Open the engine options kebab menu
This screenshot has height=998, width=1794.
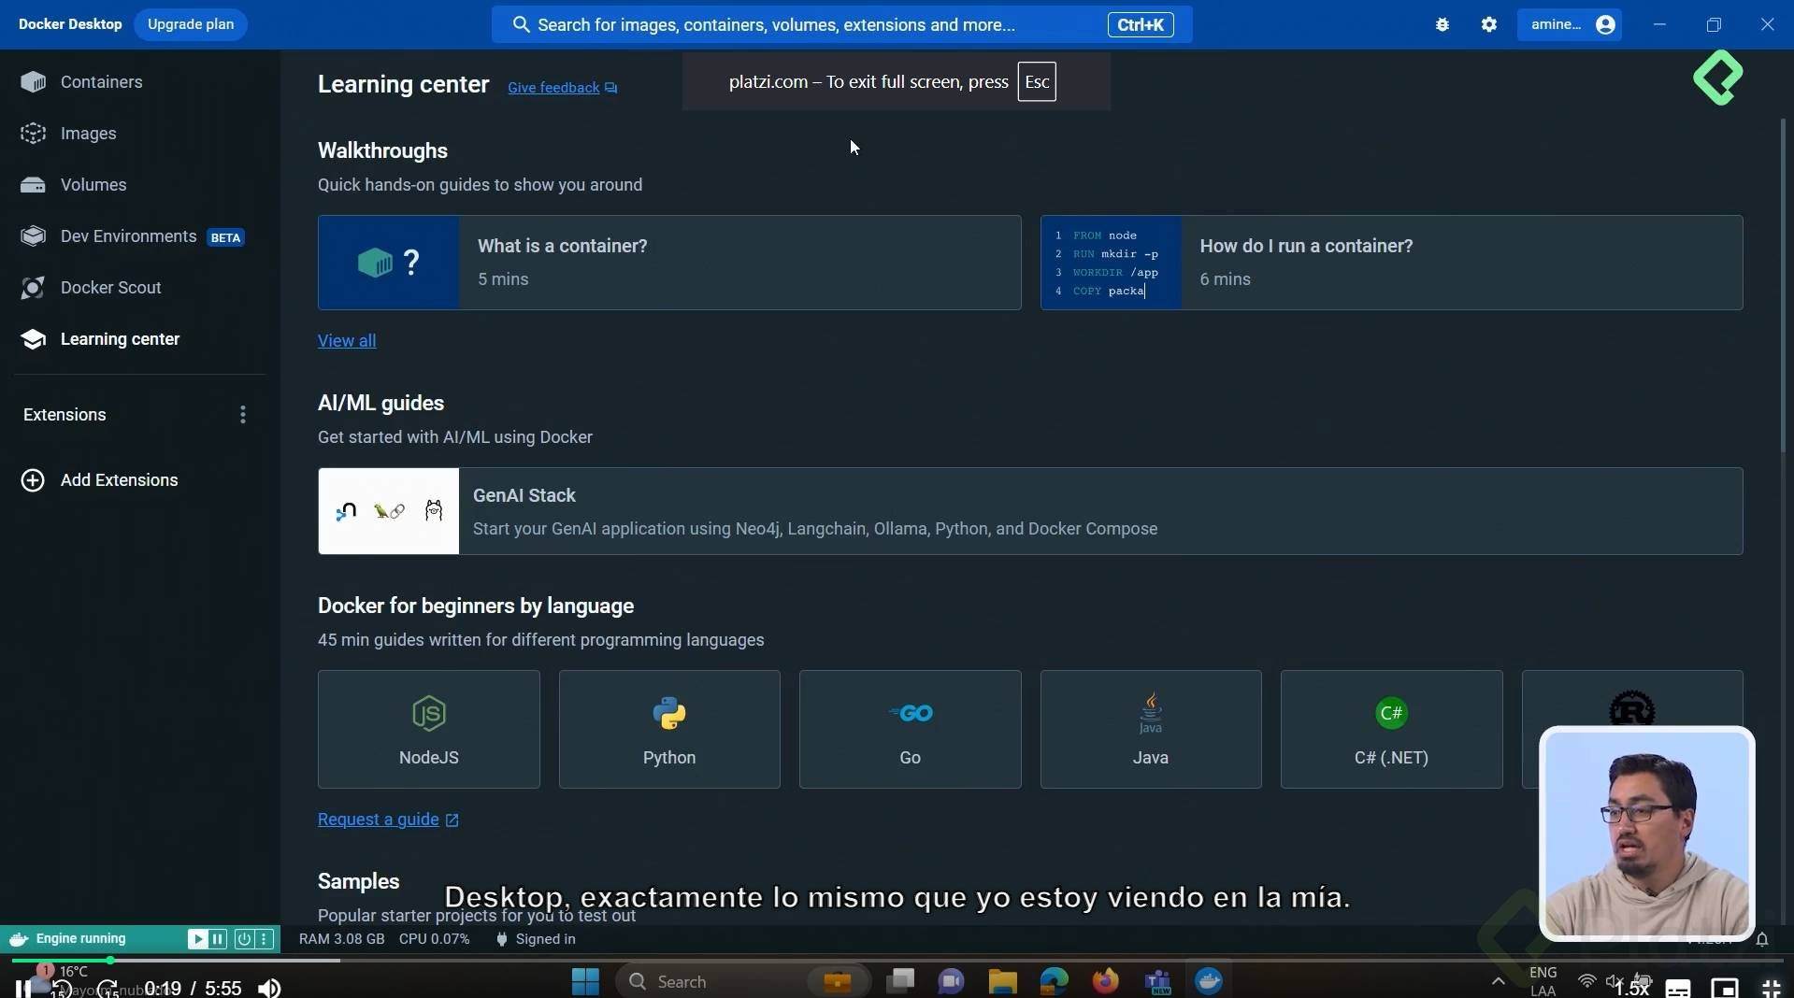(264, 939)
